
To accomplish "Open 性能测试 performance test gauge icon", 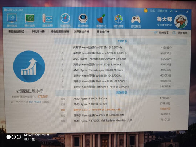I will (x=65, y=20).
